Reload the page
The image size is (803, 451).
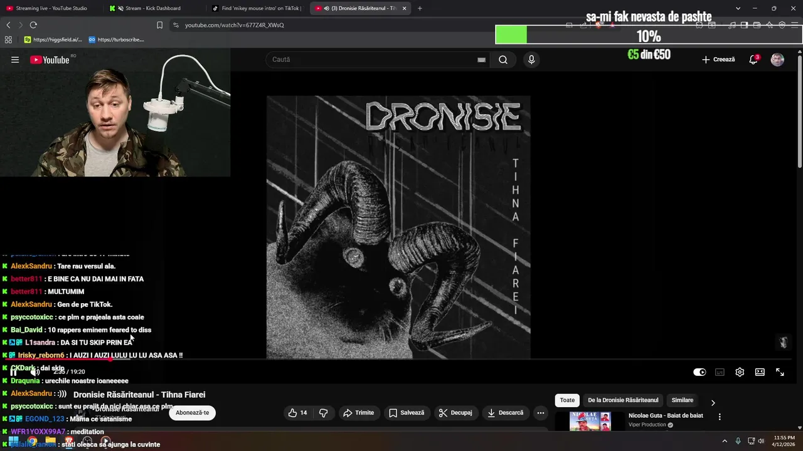33,25
